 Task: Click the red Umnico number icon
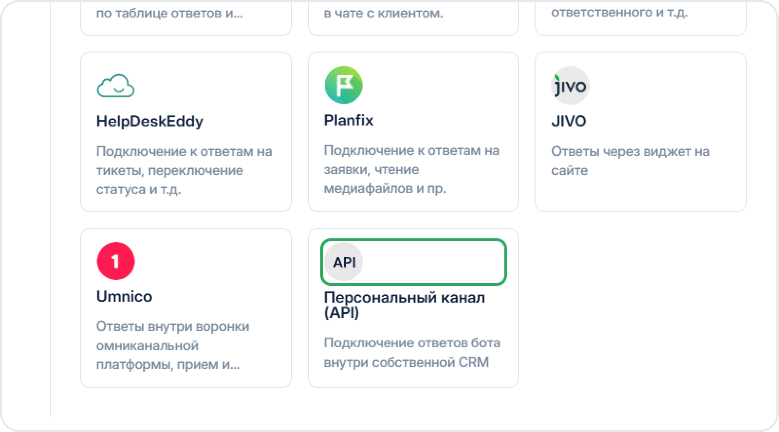click(116, 261)
